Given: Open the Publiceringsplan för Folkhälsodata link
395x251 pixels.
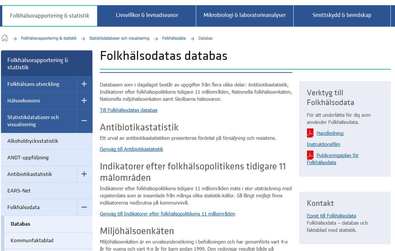Looking at the screenshot, I should click(x=333, y=159).
